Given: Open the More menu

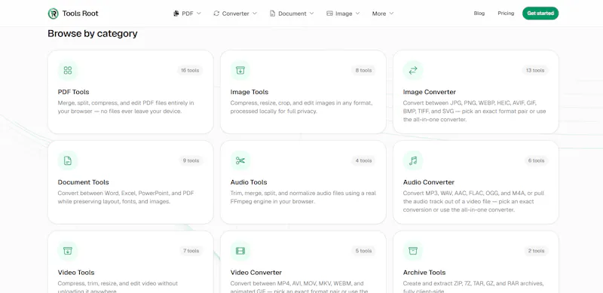Looking at the screenshot, I should pyautogui.click(x=383, y=14).
